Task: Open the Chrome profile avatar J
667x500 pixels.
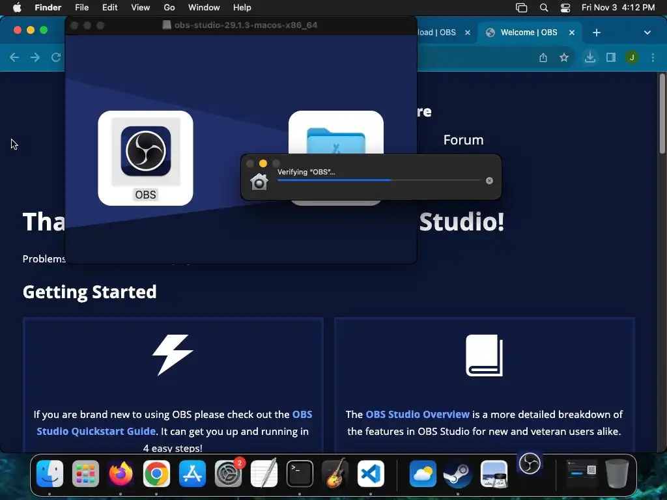Action: 632,57
